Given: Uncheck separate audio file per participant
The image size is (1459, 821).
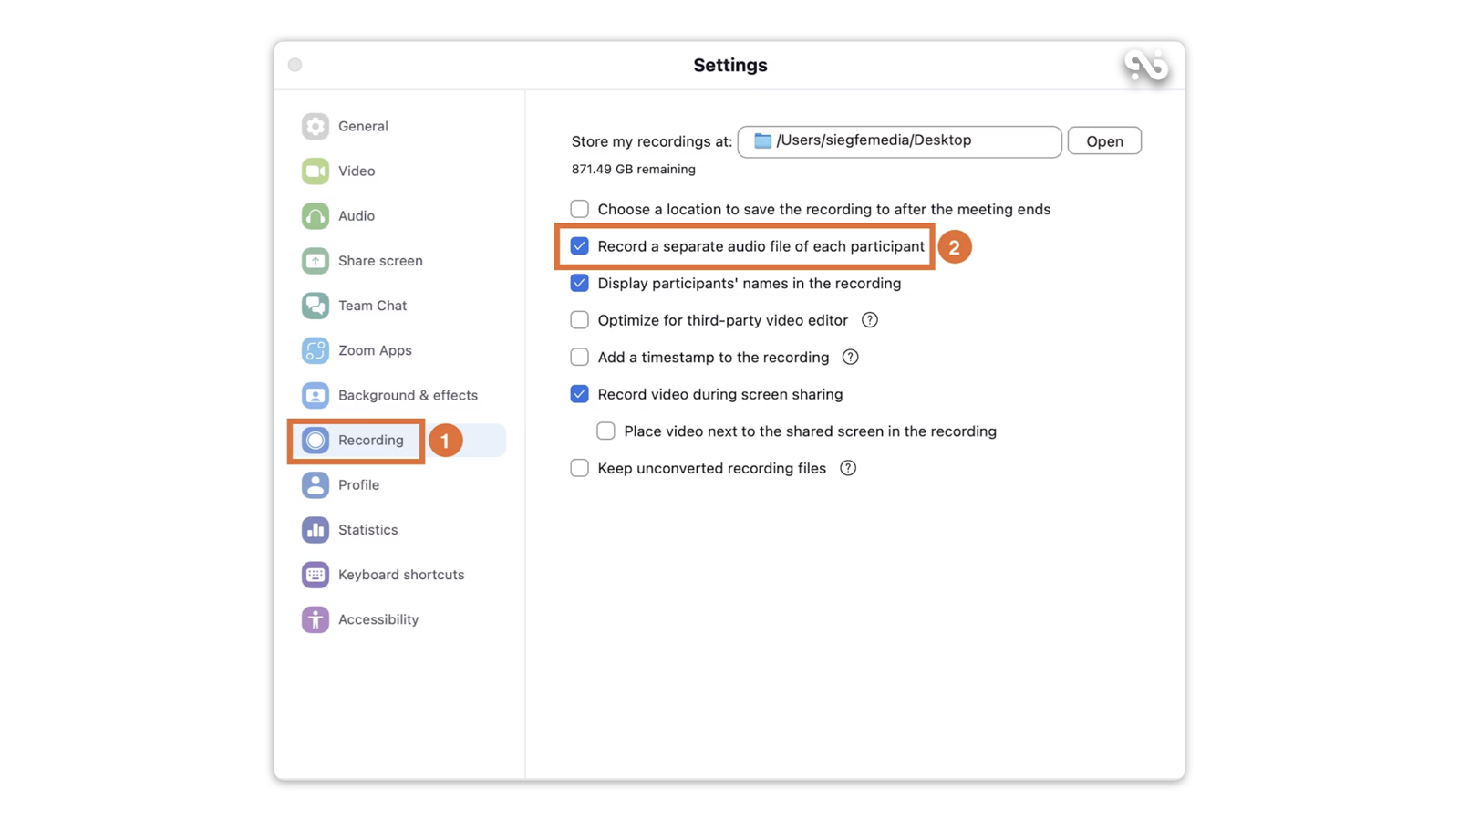Looking at the screenshot, I should coord(580,246).
